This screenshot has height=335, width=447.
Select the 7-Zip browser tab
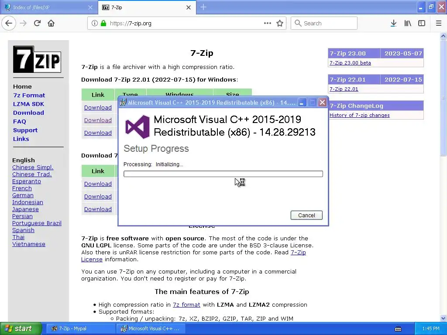(147, 7)
